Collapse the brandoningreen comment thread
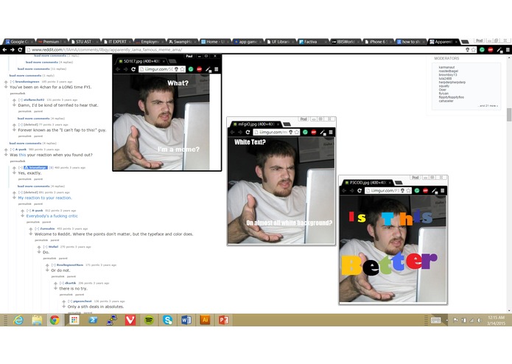This screenshot has height=364, width=512. [x=12, y=82]
